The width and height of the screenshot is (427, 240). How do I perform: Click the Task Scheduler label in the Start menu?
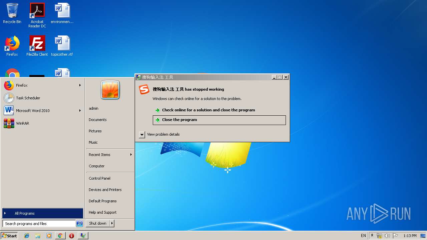click(x=28, y=98)
